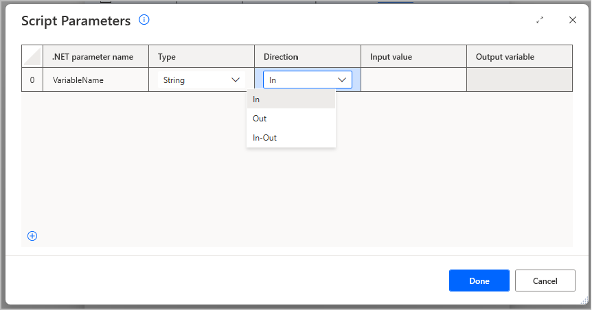This screenshot has width=592, height=310.
Task: Click the info icon beside Script Parameters
Action: tap(144, 20)
